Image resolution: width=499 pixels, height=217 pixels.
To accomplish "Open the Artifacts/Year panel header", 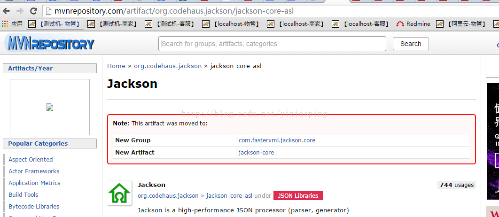I will coord(50,69).
